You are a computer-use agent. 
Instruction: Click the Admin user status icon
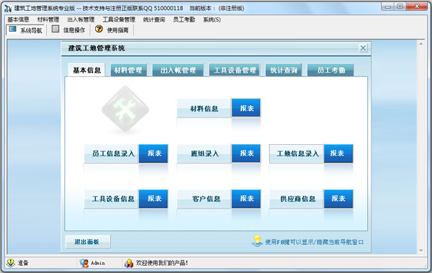tap(84, 263)
